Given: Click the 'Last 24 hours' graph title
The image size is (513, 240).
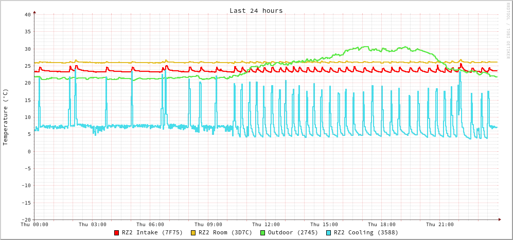Looking at the screenshot, I should coord(256,11).
